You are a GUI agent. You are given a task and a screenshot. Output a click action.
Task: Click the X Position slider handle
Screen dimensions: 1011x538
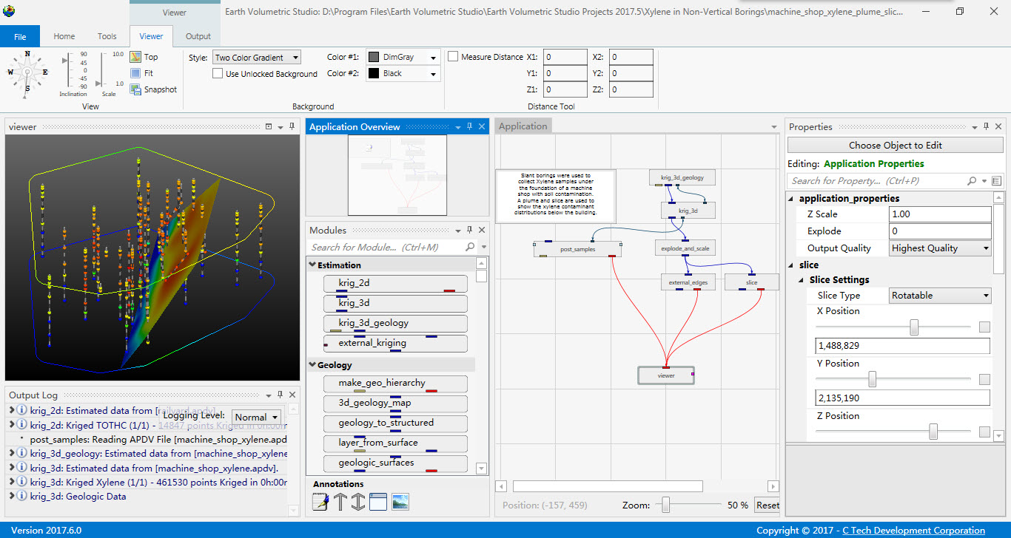point(914,327)
